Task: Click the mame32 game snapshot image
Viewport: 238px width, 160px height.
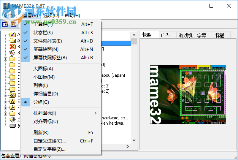Action: (188, 94)
